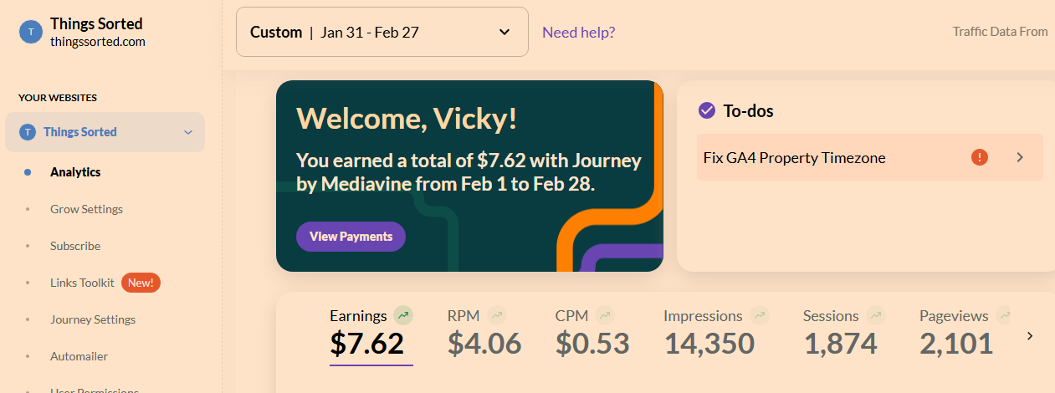Show more metrics with the right arrow
This screenshot has height=393, width=1055.
(1030, 336)
